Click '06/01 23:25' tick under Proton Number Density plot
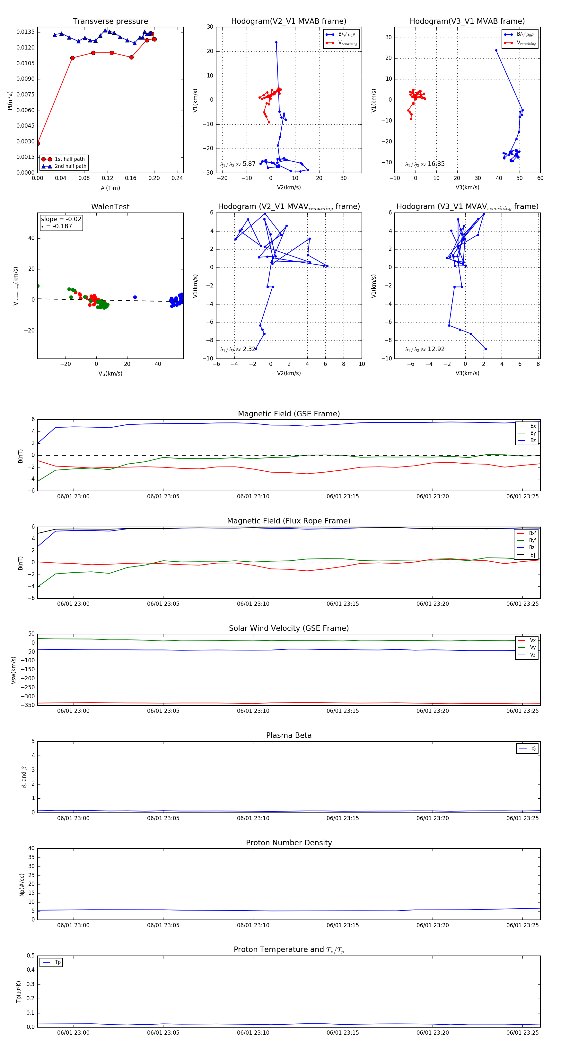 [x=522, y=926]
